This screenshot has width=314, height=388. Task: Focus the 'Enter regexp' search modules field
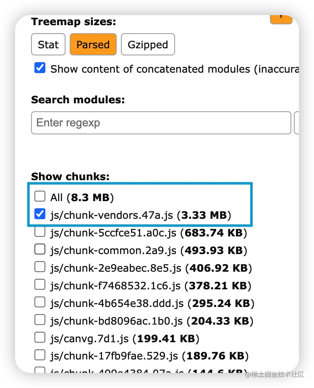click(161, 123)
